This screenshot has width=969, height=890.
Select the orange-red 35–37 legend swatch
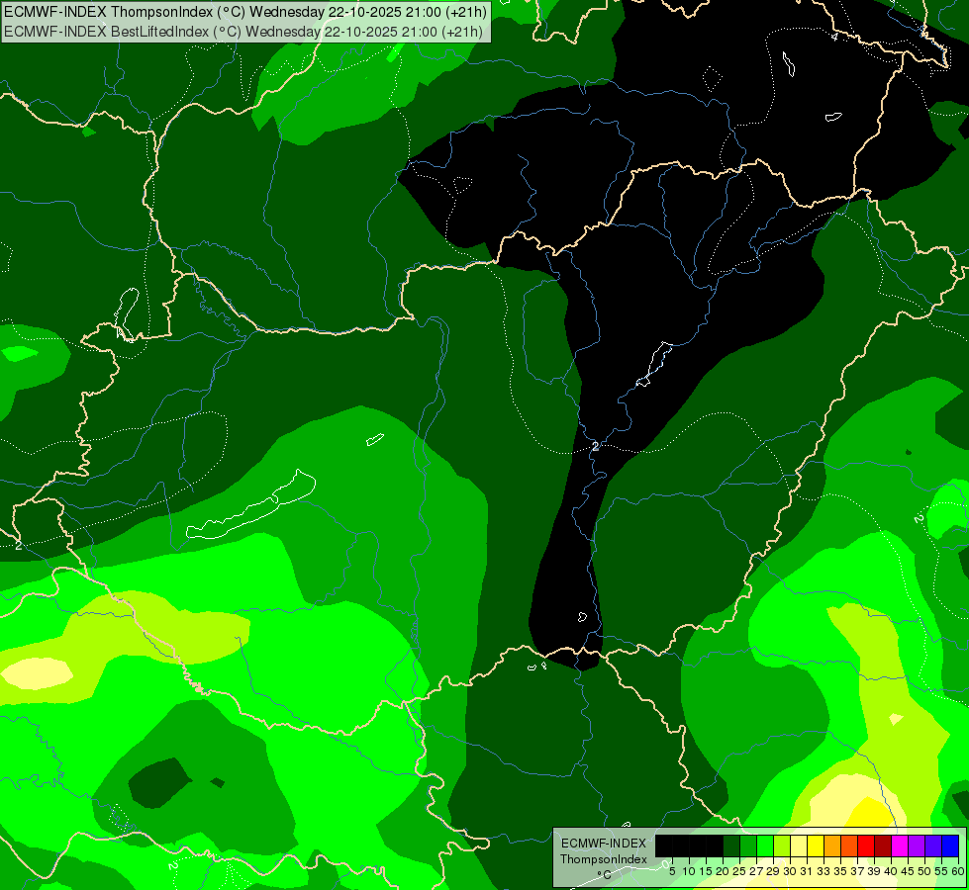click(x=849, y=845)
